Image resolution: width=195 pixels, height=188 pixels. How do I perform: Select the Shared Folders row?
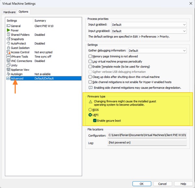pyautogui.click(x=44, y=34)
